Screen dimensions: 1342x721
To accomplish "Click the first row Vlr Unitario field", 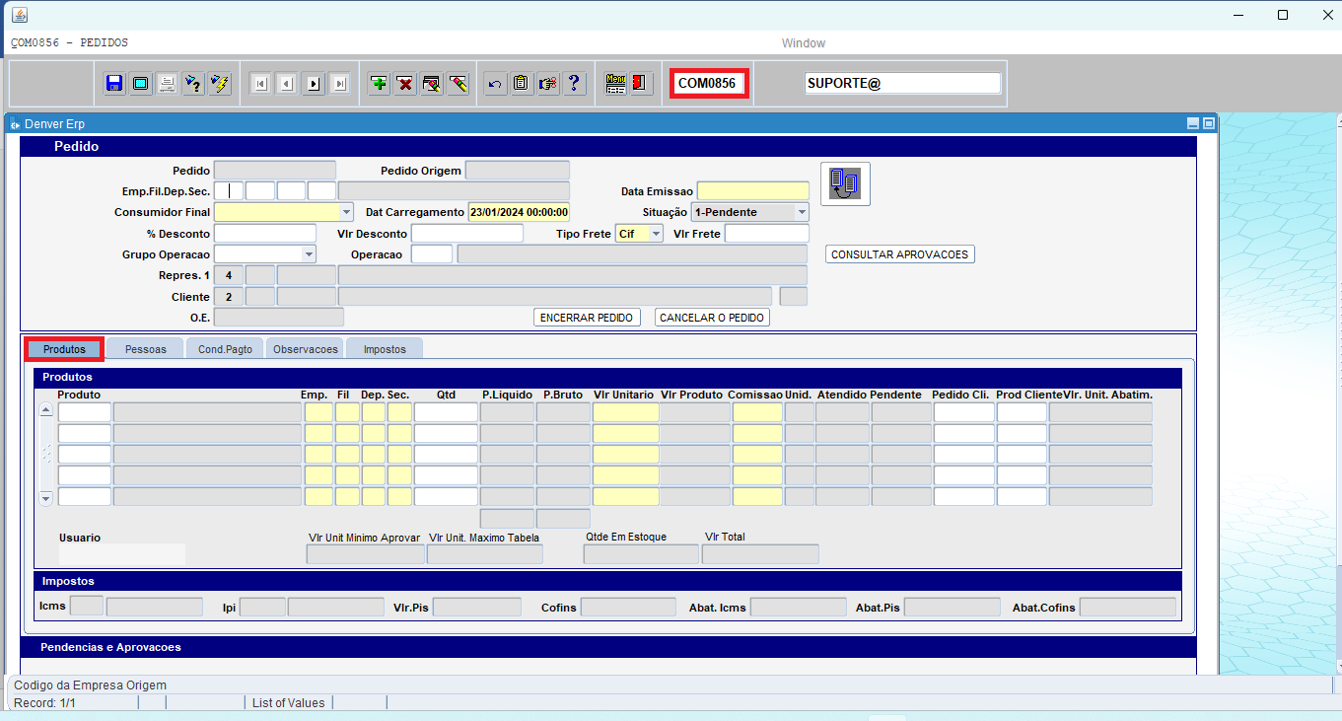I will (626, 412).
